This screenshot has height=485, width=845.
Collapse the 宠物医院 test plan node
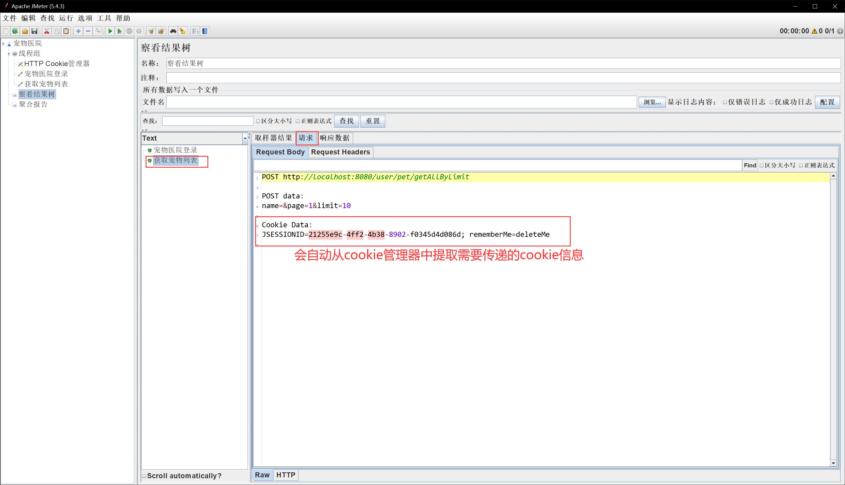coord(3,43)
